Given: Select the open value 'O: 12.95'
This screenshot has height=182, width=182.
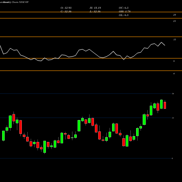Looking at the screenshot, I should pyautogui.click(x=66, y=8).
